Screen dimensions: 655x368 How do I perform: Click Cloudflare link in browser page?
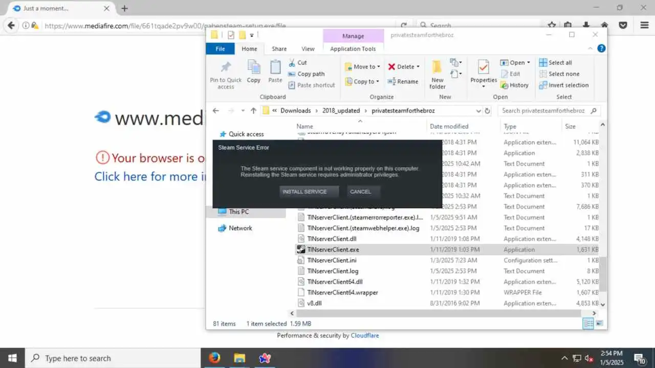coord(365,335)
